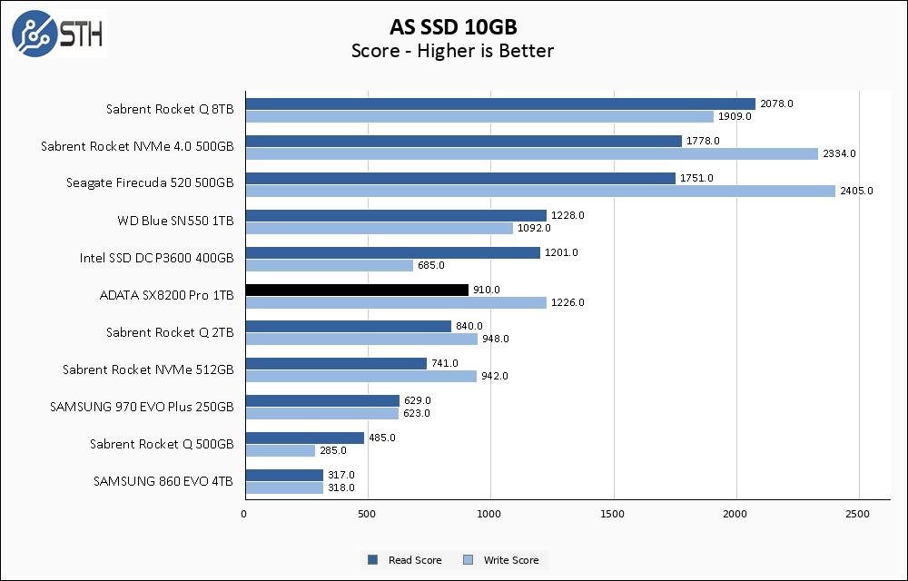
Task: Click the 'Write Score' legend text
Action: click(x=511, y=560)
